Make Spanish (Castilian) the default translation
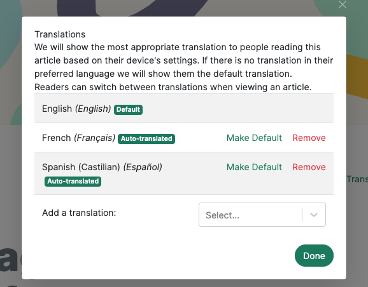 pyautogui.click(x=254, y=167)
